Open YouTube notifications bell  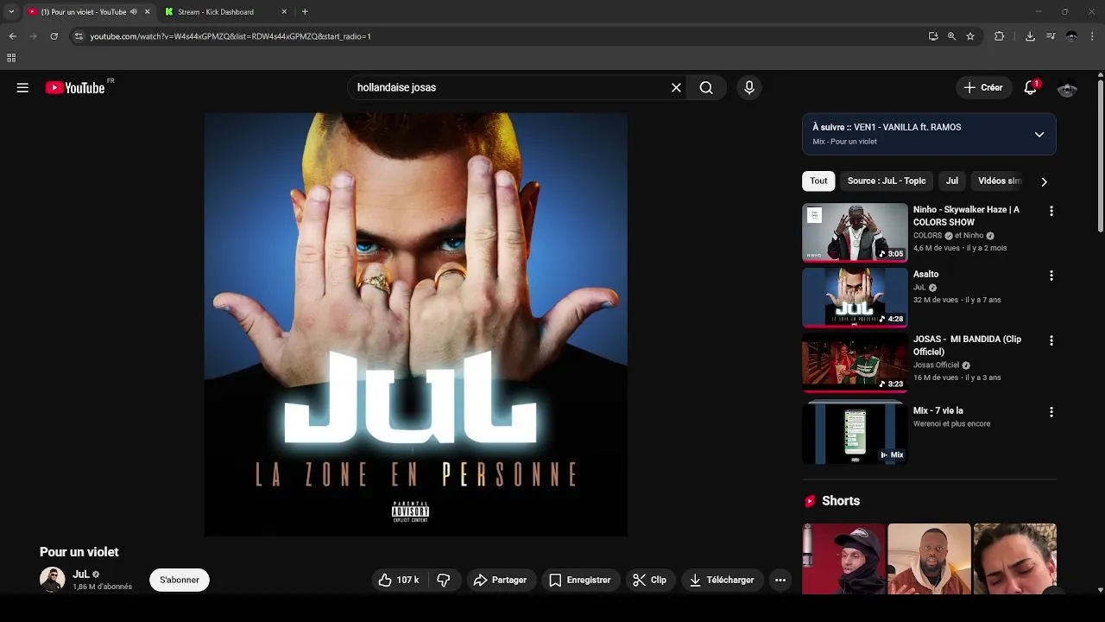tap(1030, 87)
